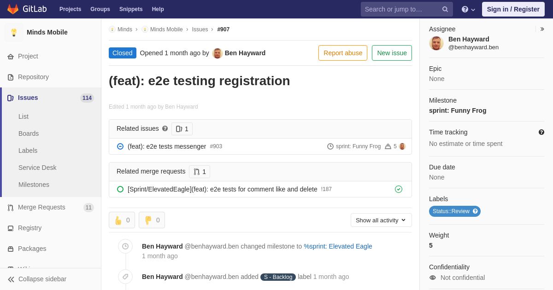Click Minds Mobile project title in sidebar

(47, 32)
